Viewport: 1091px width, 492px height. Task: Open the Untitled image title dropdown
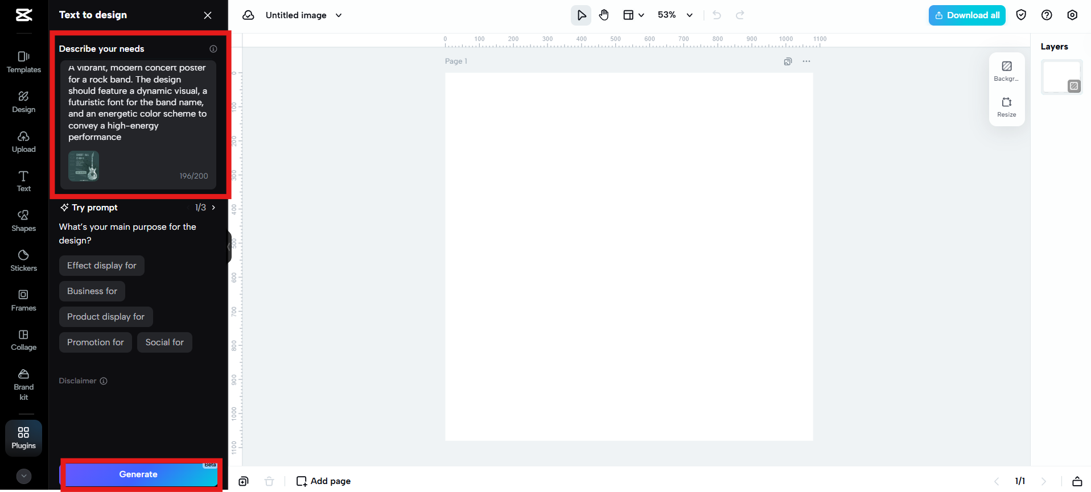[x=304, y=15]
